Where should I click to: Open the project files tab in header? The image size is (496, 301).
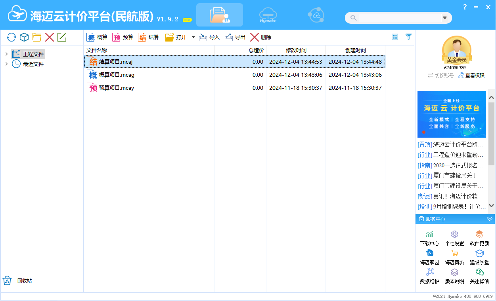coord(220,15)
